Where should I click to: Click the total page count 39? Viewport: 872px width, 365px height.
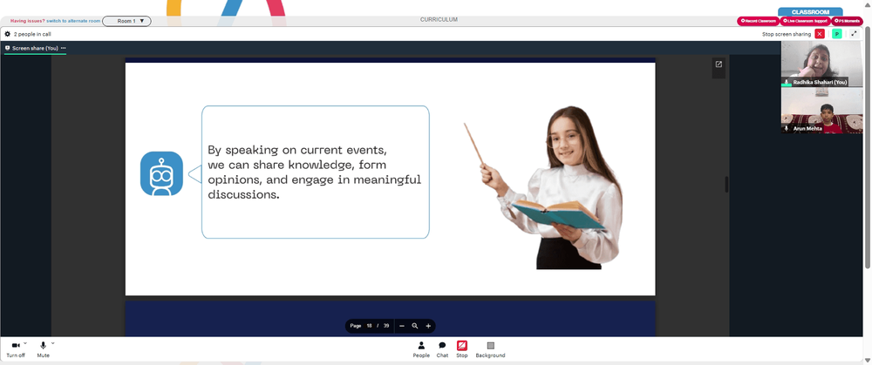click(386, 326)
